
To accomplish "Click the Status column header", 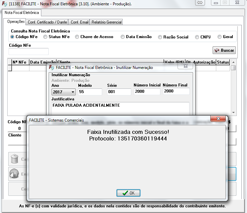I will coord(223,62).
